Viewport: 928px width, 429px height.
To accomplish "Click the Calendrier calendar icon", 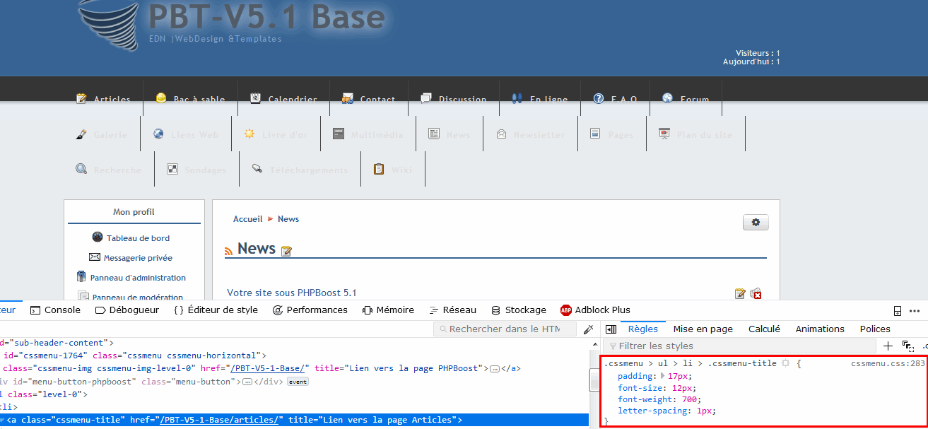I will pyautogui.click(x=256, y=98).
